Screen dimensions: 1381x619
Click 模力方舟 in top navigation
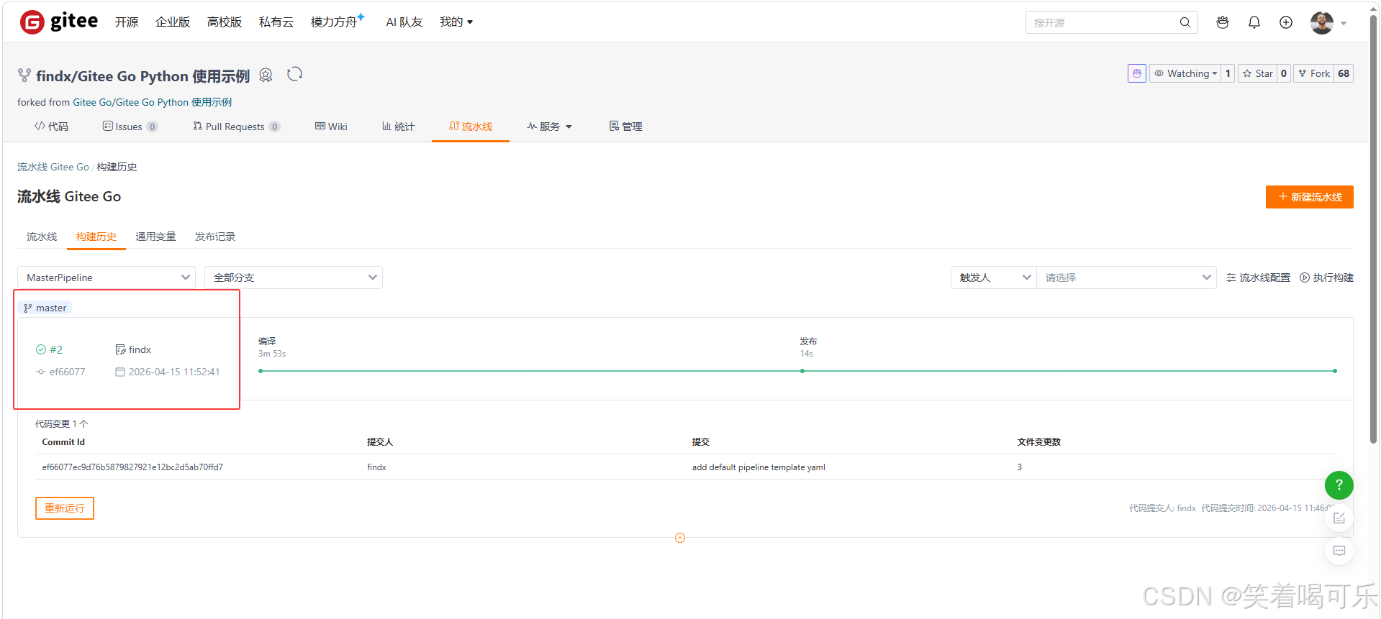(x=334, y=22)
